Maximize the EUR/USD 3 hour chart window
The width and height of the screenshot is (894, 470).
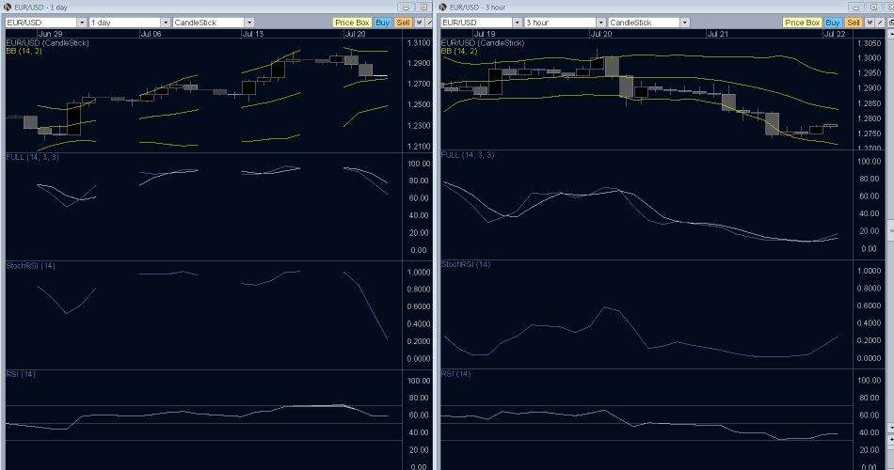pos(873,8)
